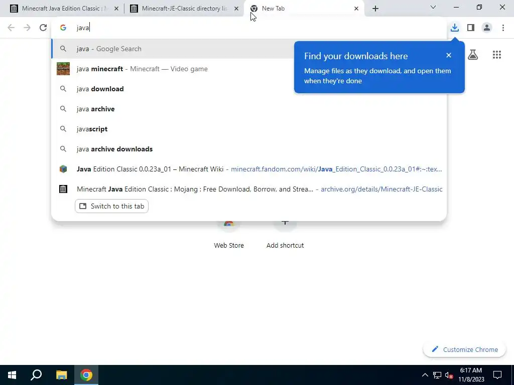
Task: Click the Chrome taskbar icon
Action: click(86, 375)
